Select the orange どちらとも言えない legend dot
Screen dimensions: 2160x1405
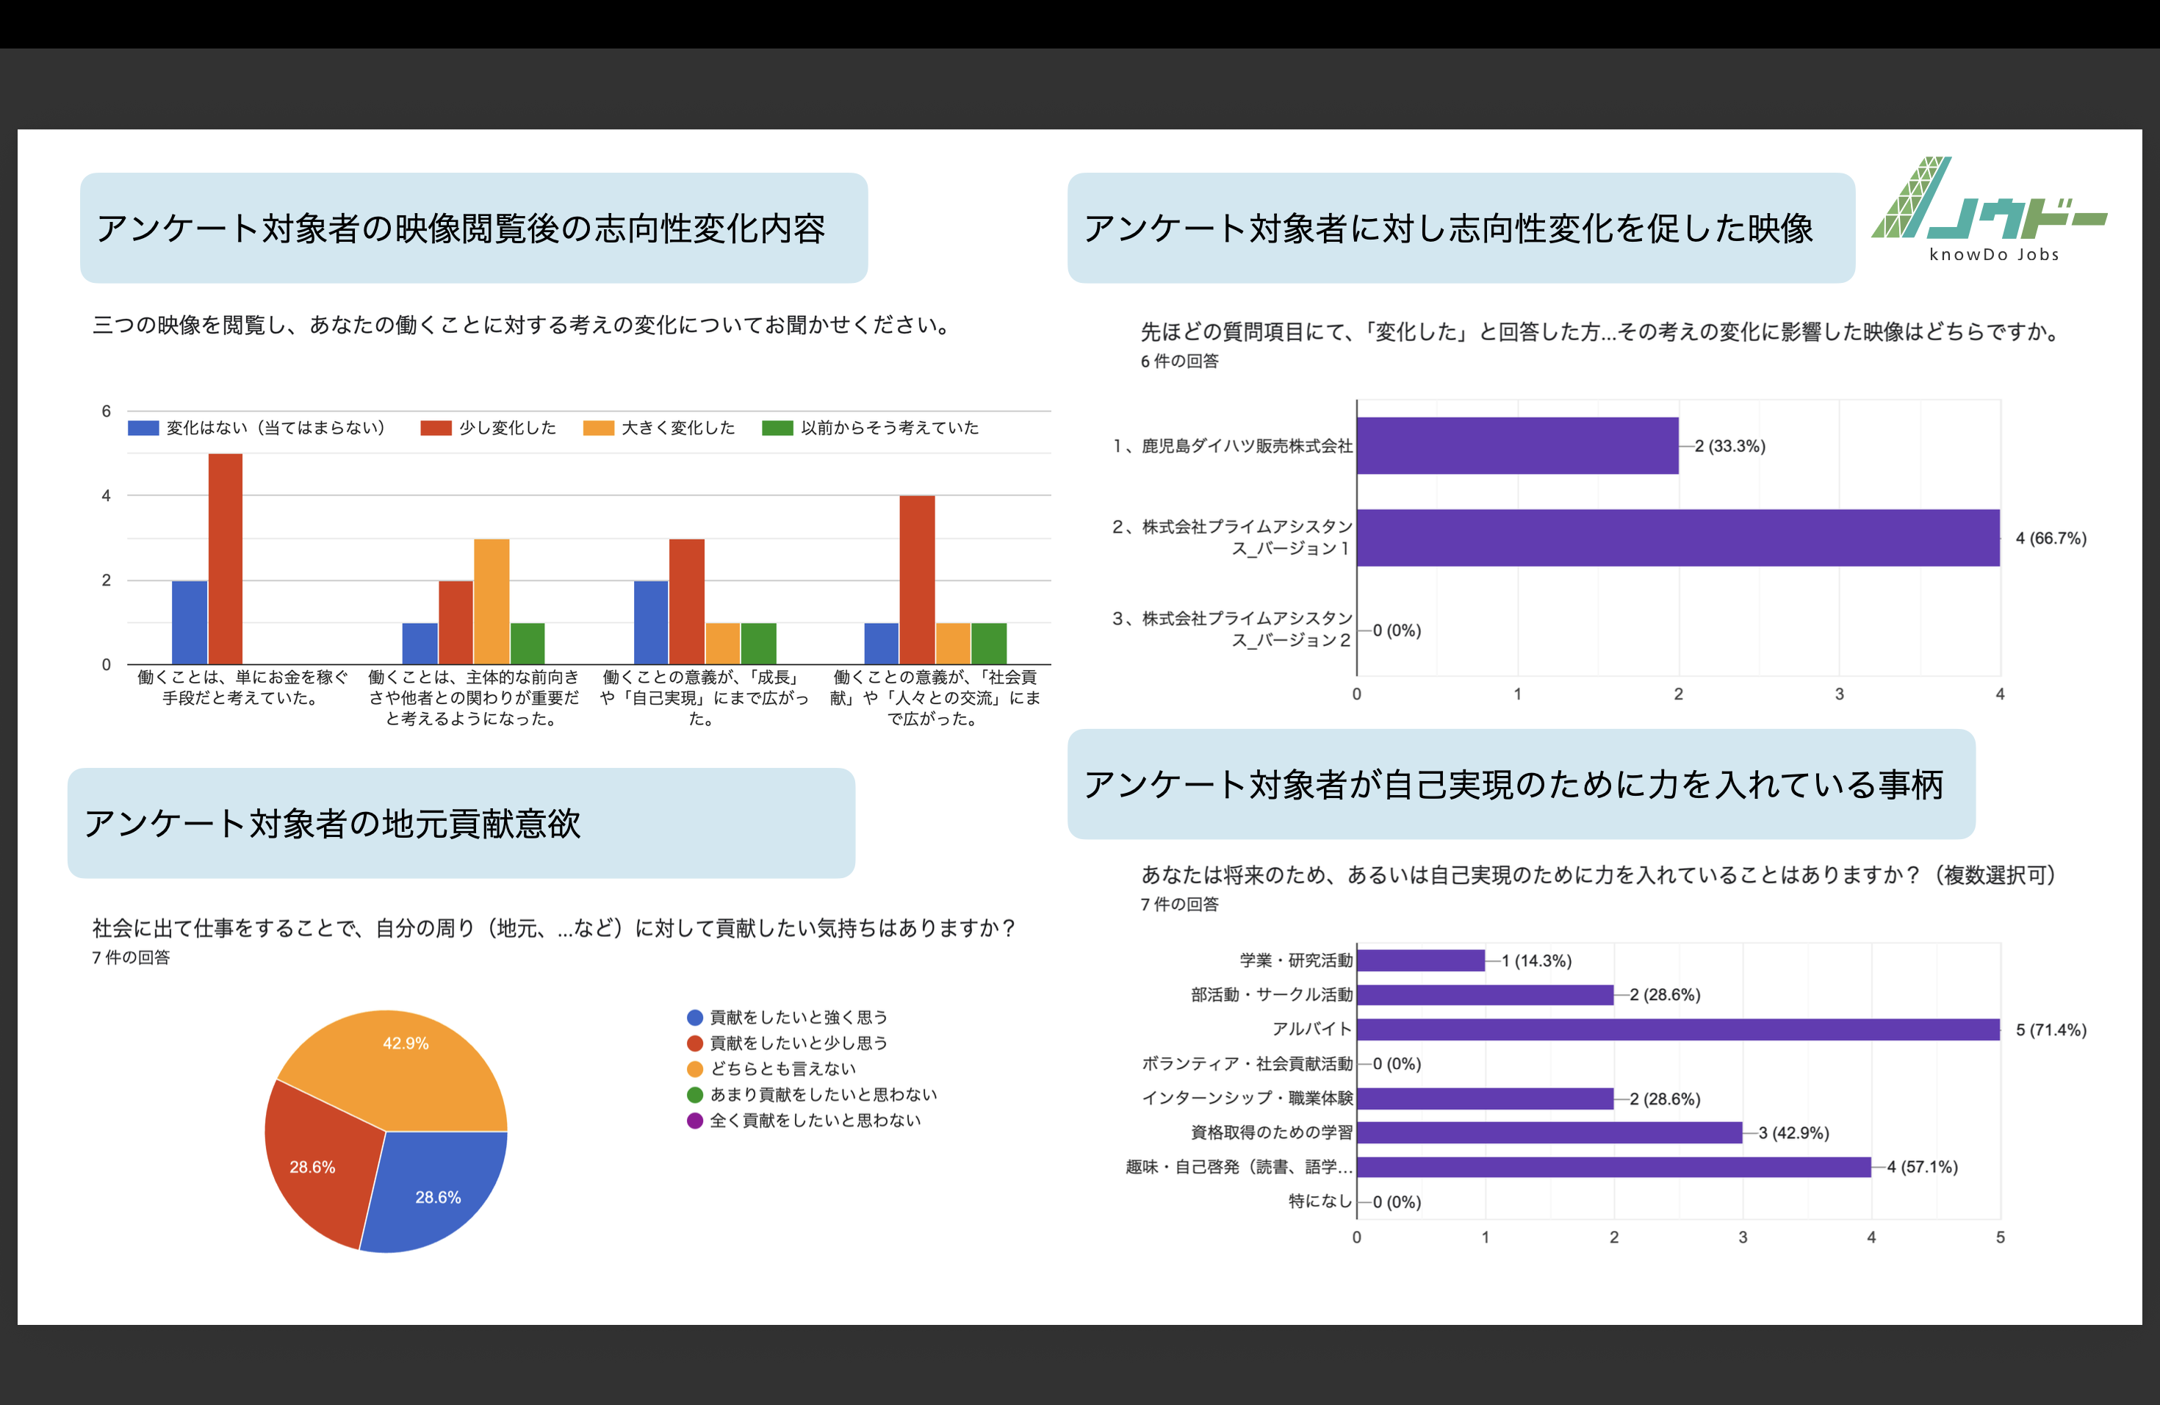[x=695, y=1069]
